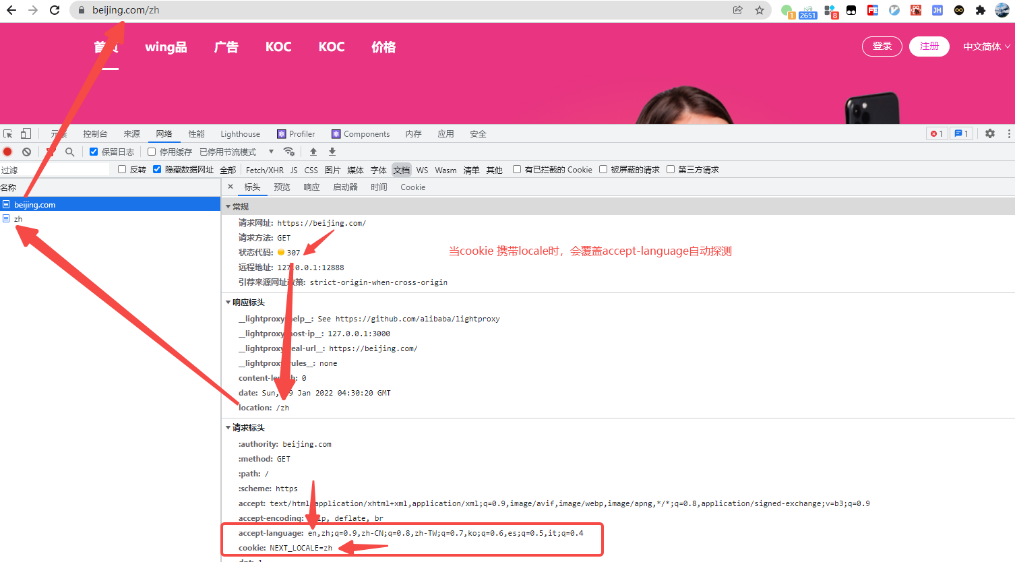Open the wing品 navigation link

click(x=166, y=46)
